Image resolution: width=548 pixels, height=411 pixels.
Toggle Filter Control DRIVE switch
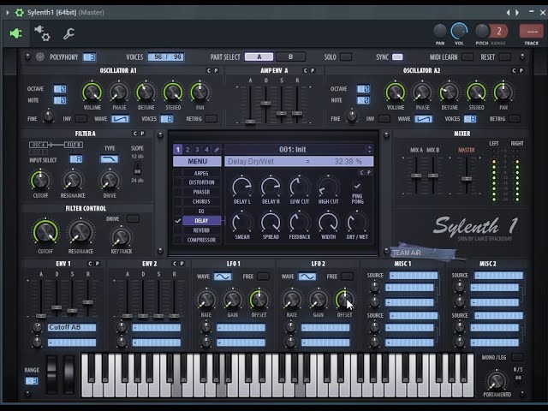[x=133, y=219]
